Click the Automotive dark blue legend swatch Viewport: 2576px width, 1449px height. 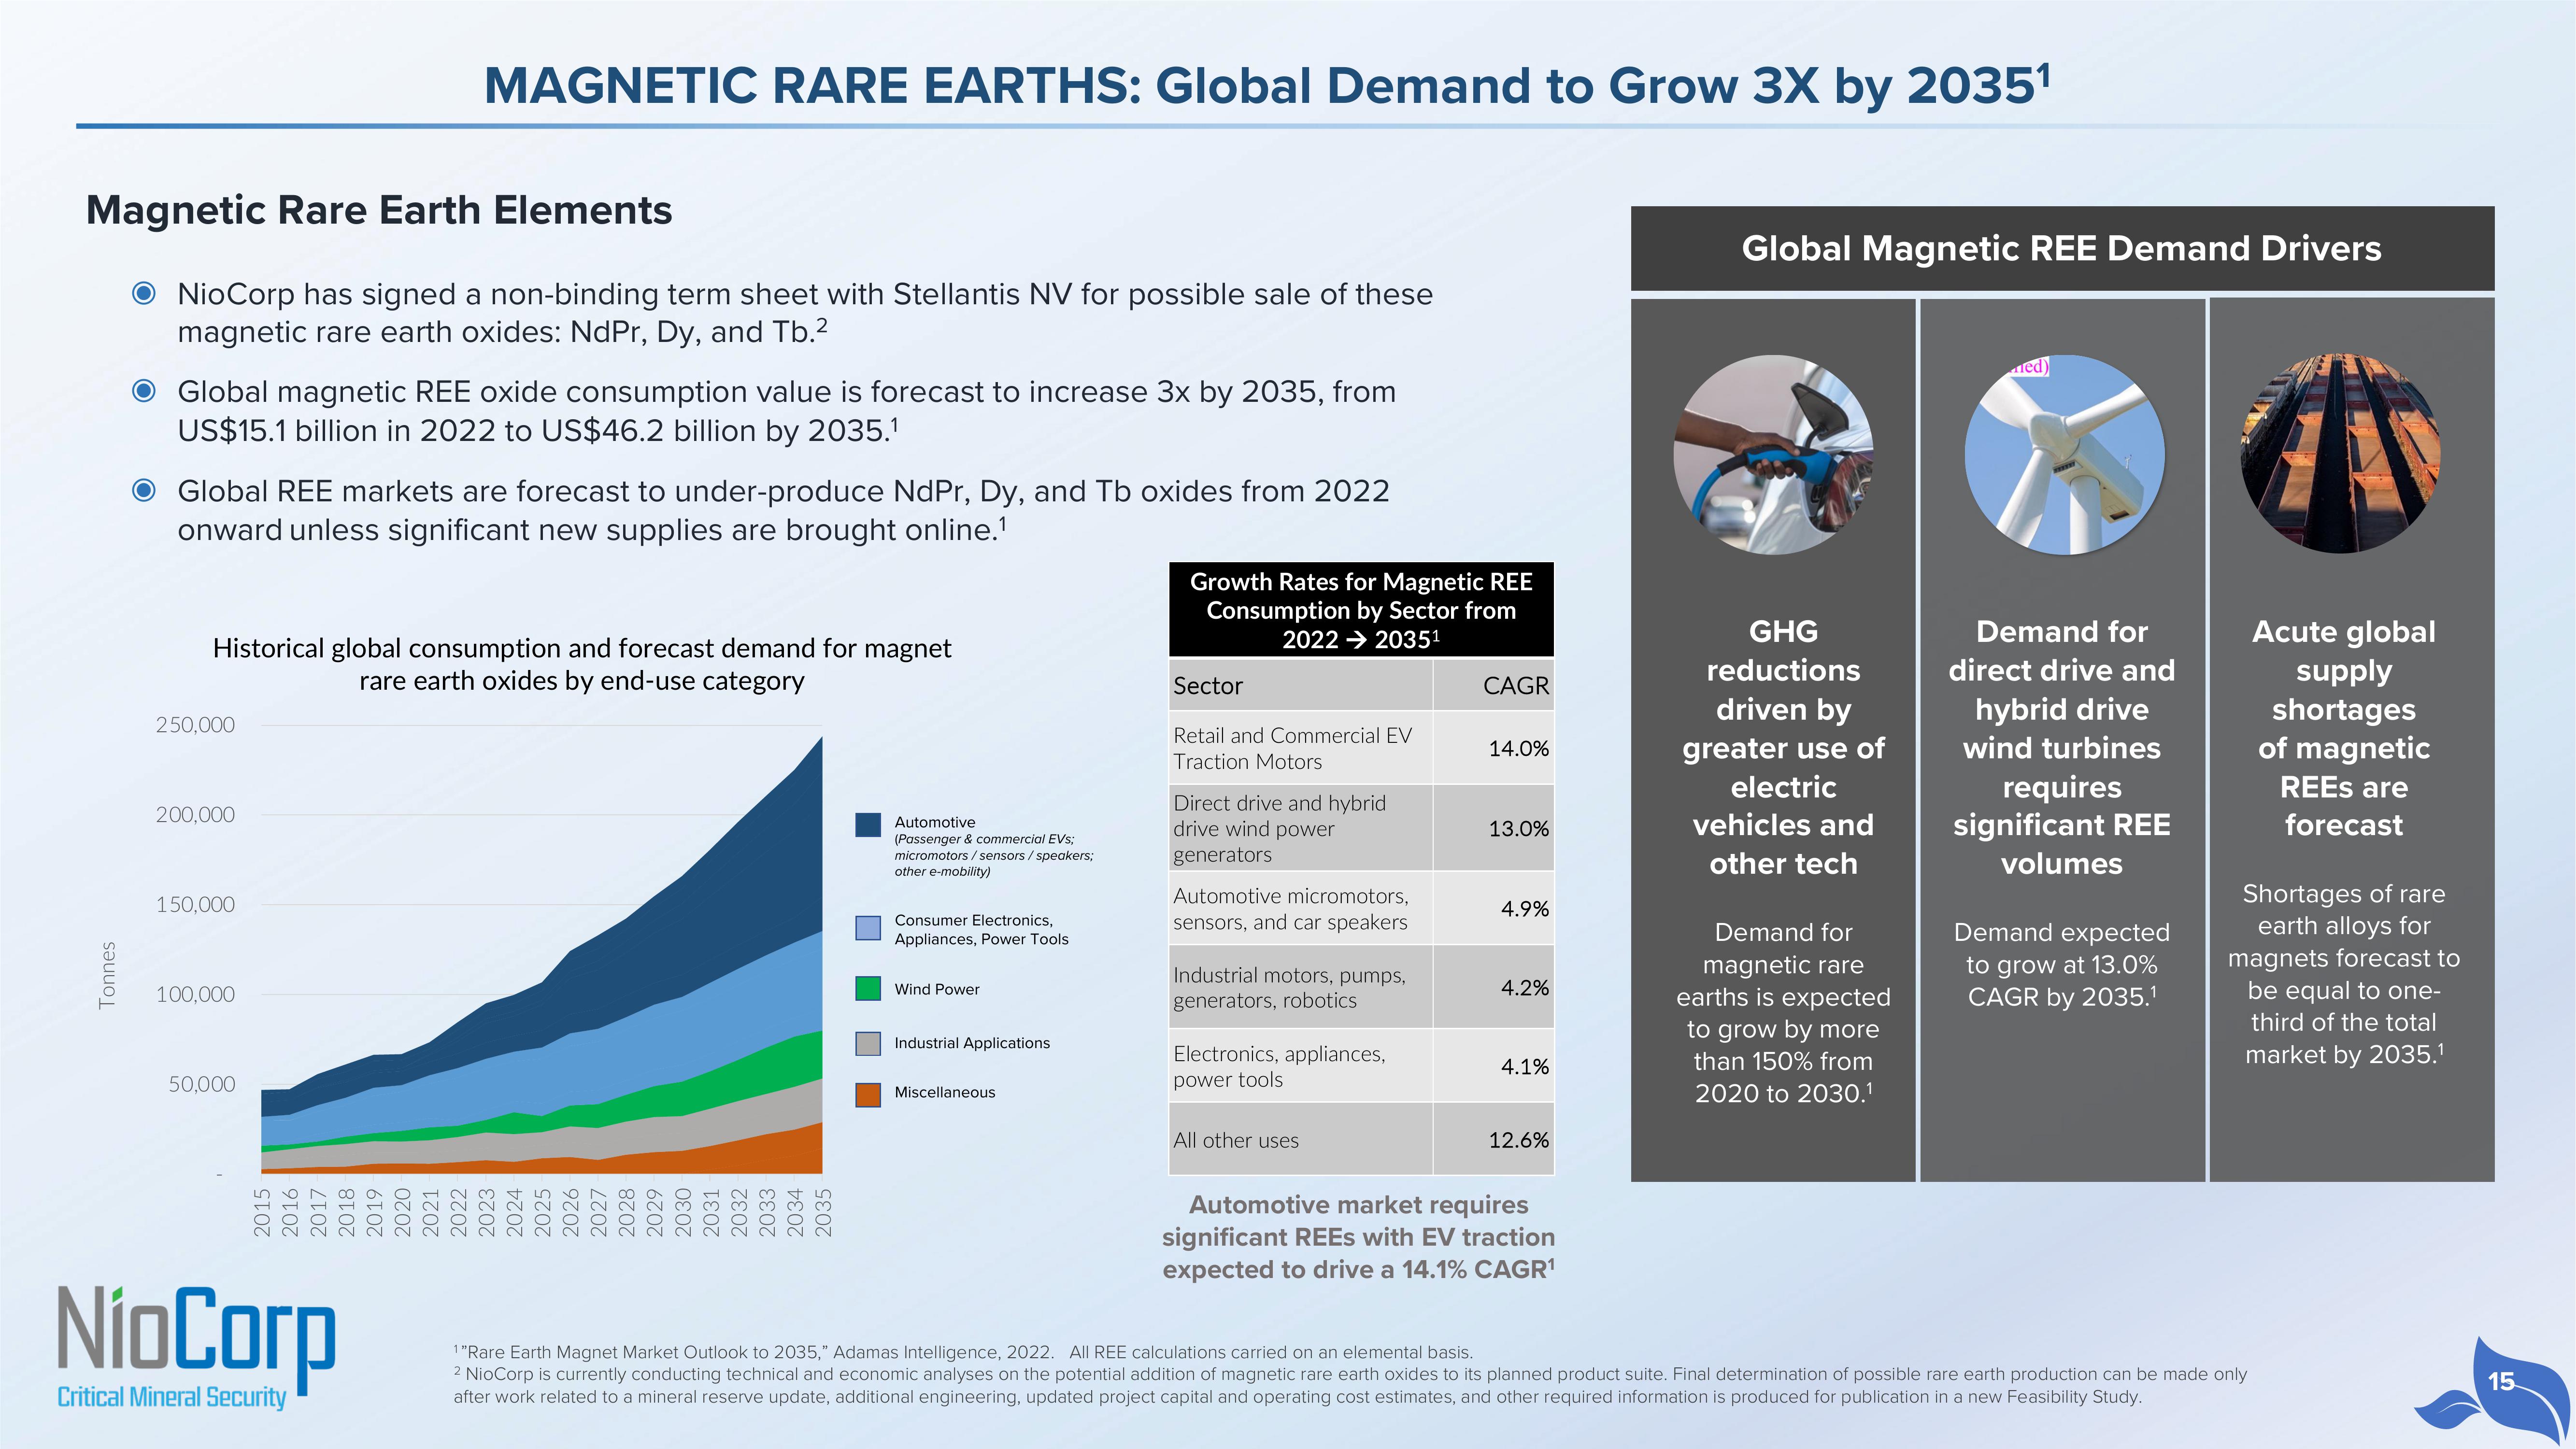[x=868, y=825]
